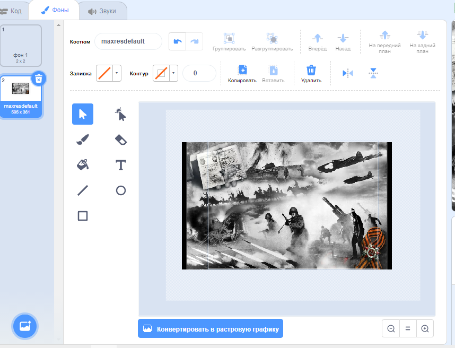
Task: Select the фон 1 backdrop thumbnail
Action: [21, 45]
